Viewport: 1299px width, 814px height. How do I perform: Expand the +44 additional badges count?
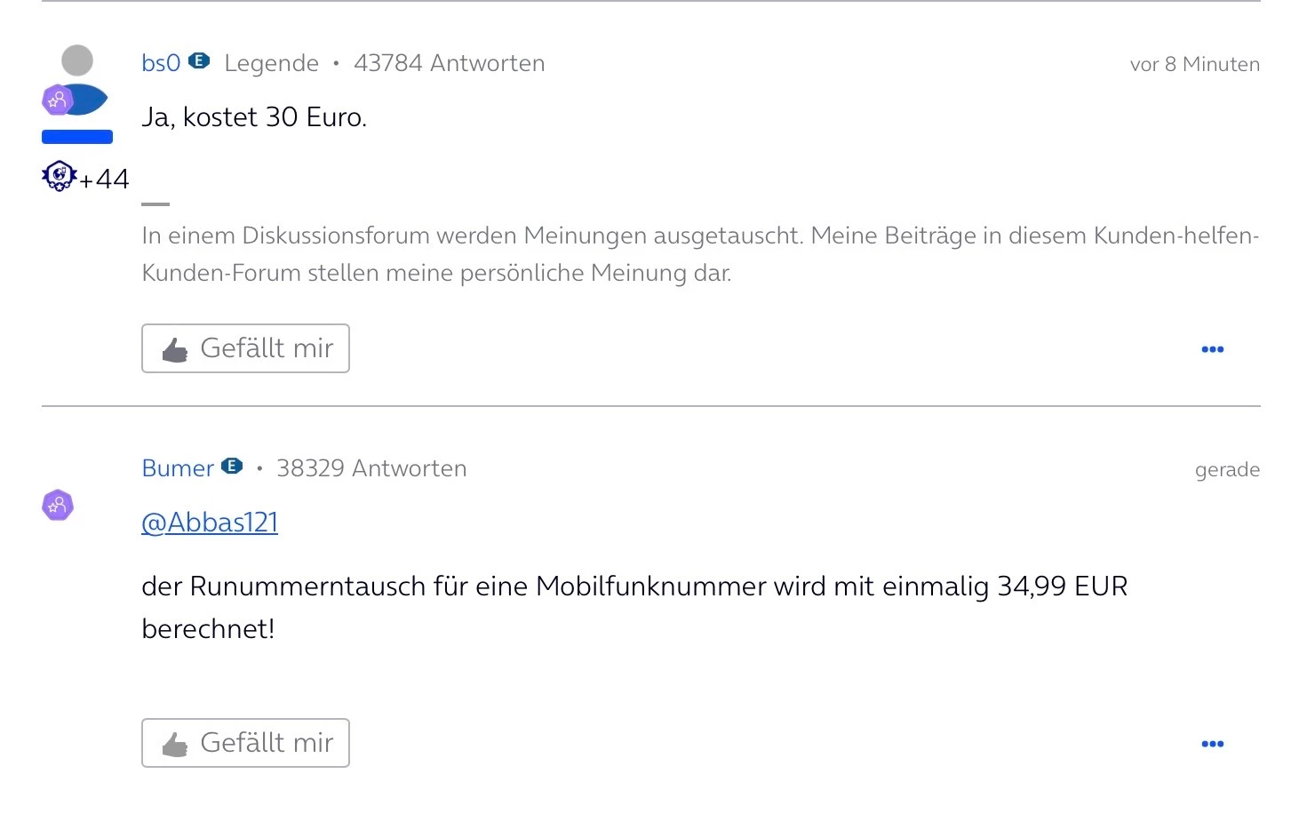[105, 180]
